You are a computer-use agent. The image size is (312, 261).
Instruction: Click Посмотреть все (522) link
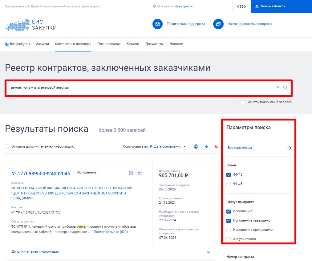pyautogui.click(x=111, y=232)
